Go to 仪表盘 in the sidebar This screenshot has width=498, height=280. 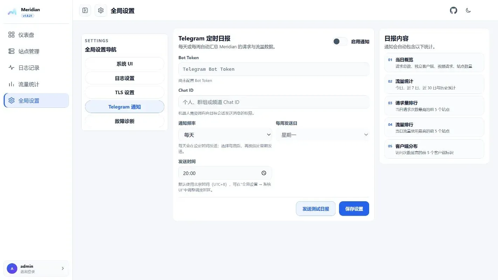[x=36, y=35]
